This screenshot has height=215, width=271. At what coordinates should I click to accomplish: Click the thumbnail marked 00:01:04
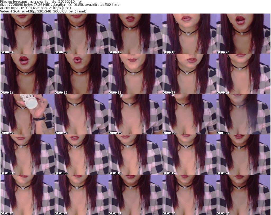27,155
